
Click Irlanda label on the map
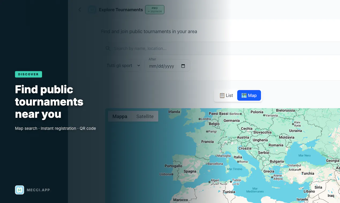174,112
